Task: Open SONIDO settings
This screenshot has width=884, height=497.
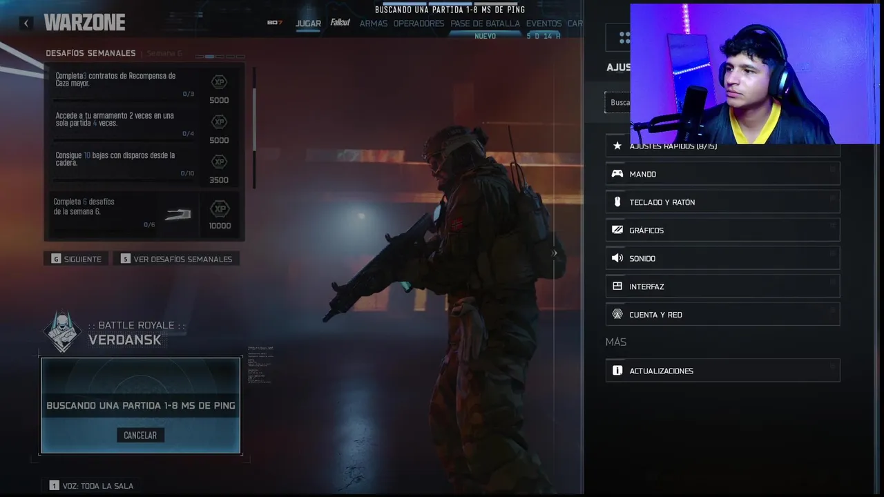Action: coord(722,258)
